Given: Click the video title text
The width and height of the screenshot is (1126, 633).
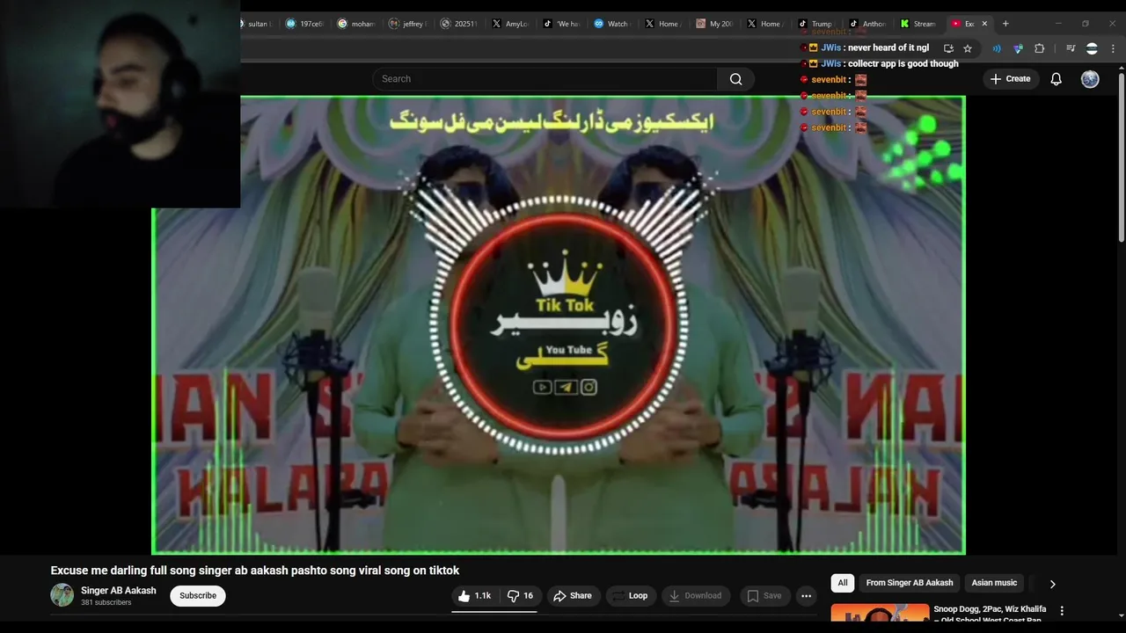Looking at the screenshot, I should tap(255, 571).
